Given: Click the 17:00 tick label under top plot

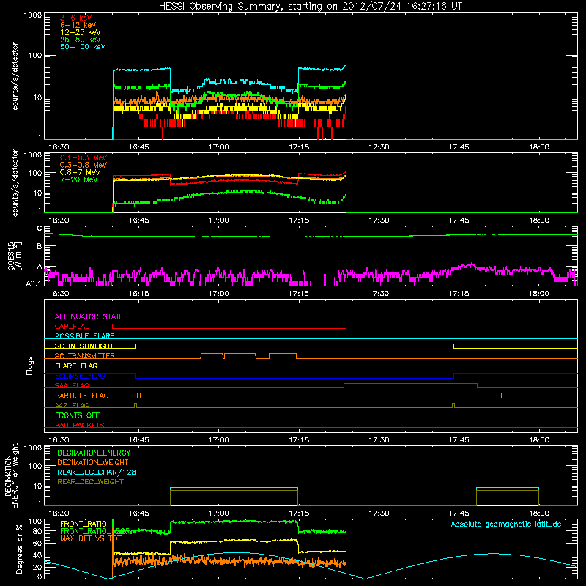Looking at the screenshot, I should [x=218, y=147].
